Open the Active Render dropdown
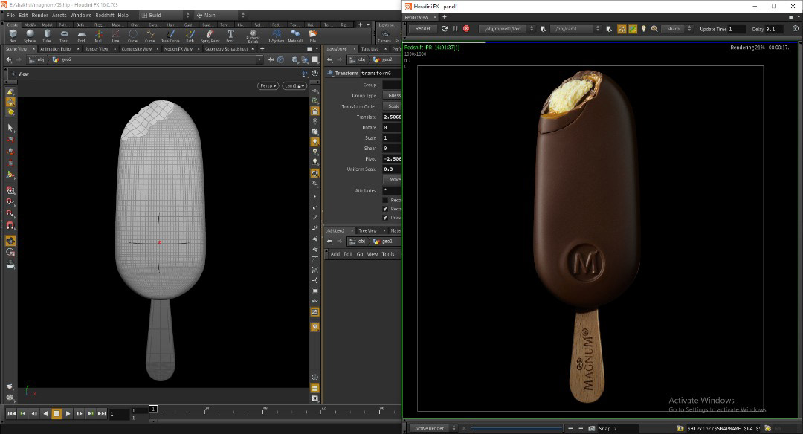This screenshot has width=803, height=434. [433, 428]
